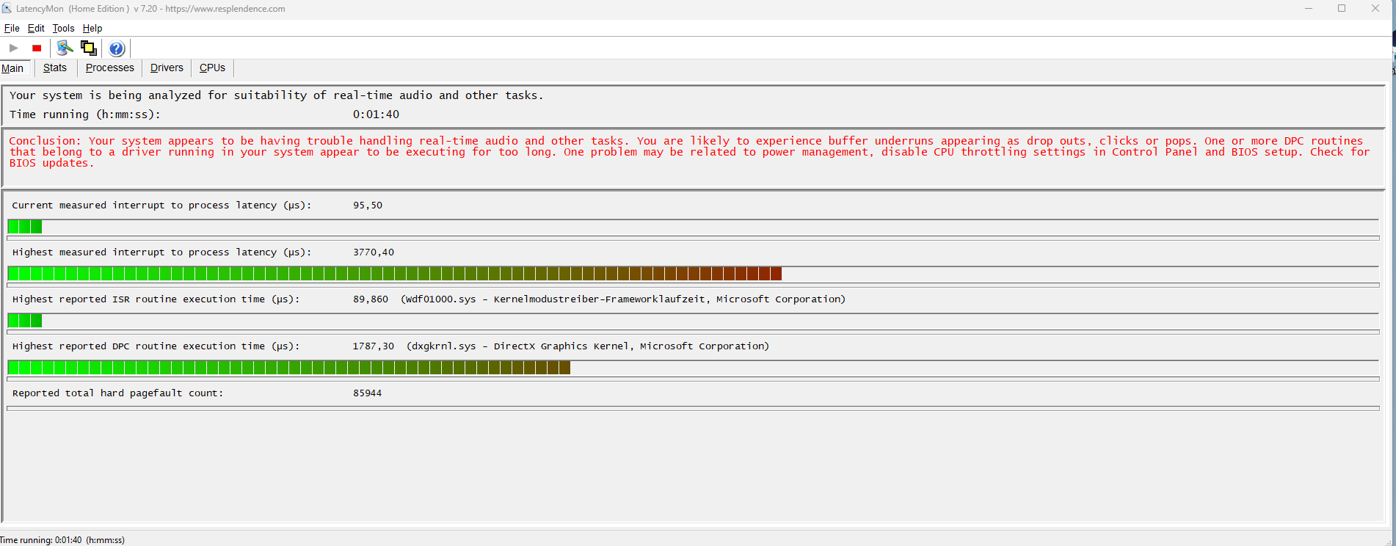Viewport: 1396px width, 546px height.
Task: Switch to the Stats tab
Action: (x=55, y=68)
